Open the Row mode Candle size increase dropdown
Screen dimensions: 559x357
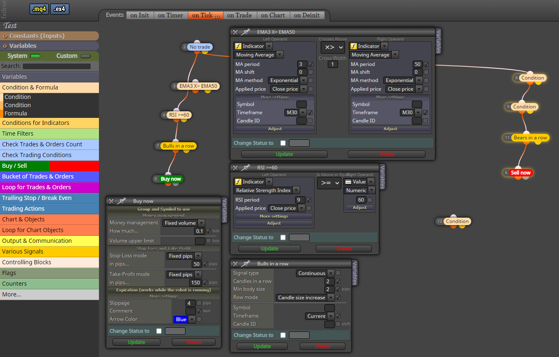pyautogui.click(x=305, y=298)
